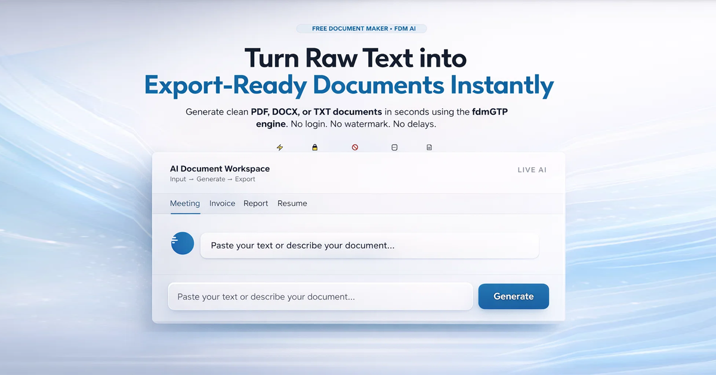Click the document page icon
This screenshot has height=375, width=716.
click(429, 147)
